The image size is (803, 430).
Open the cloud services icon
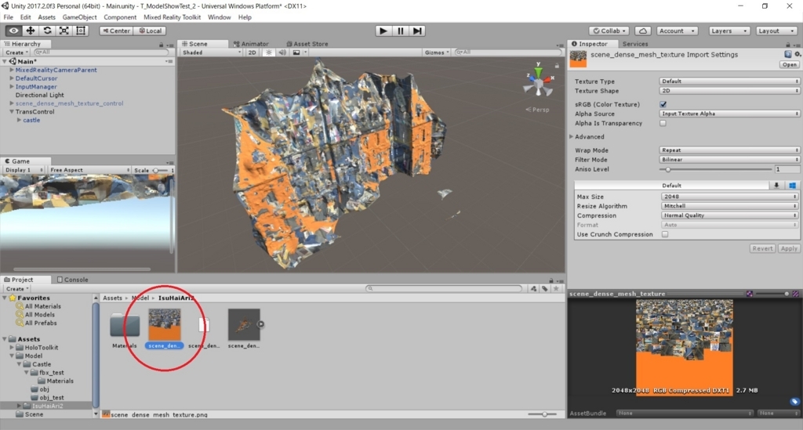pyautogui.click(x=643, y=31)
